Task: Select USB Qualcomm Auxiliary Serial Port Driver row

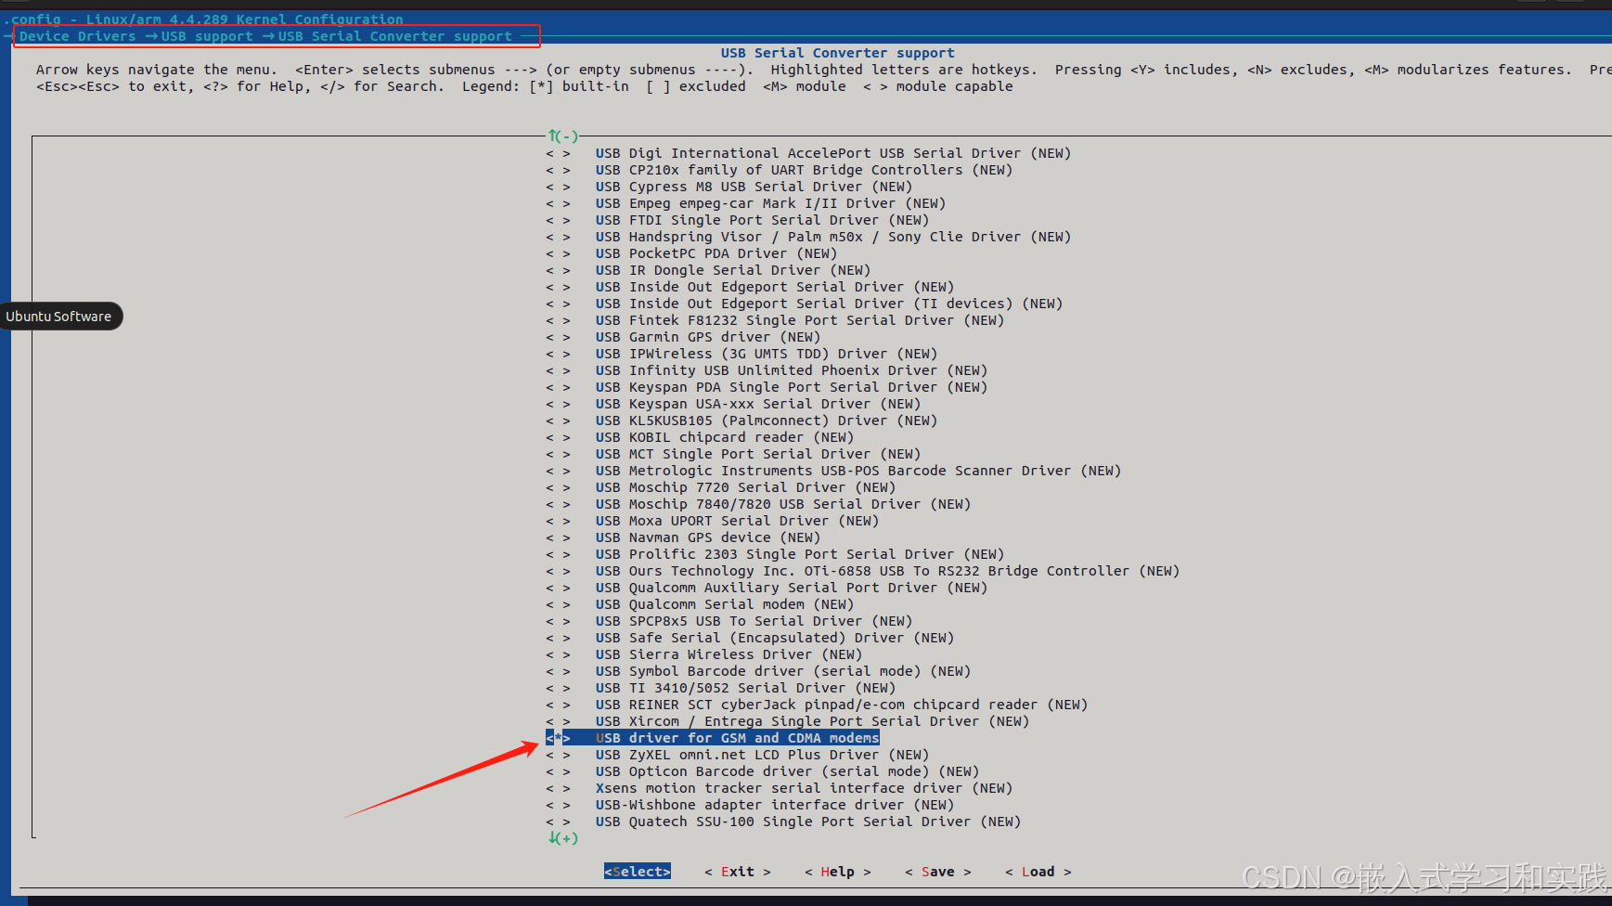Action: [x=767, y=588]
